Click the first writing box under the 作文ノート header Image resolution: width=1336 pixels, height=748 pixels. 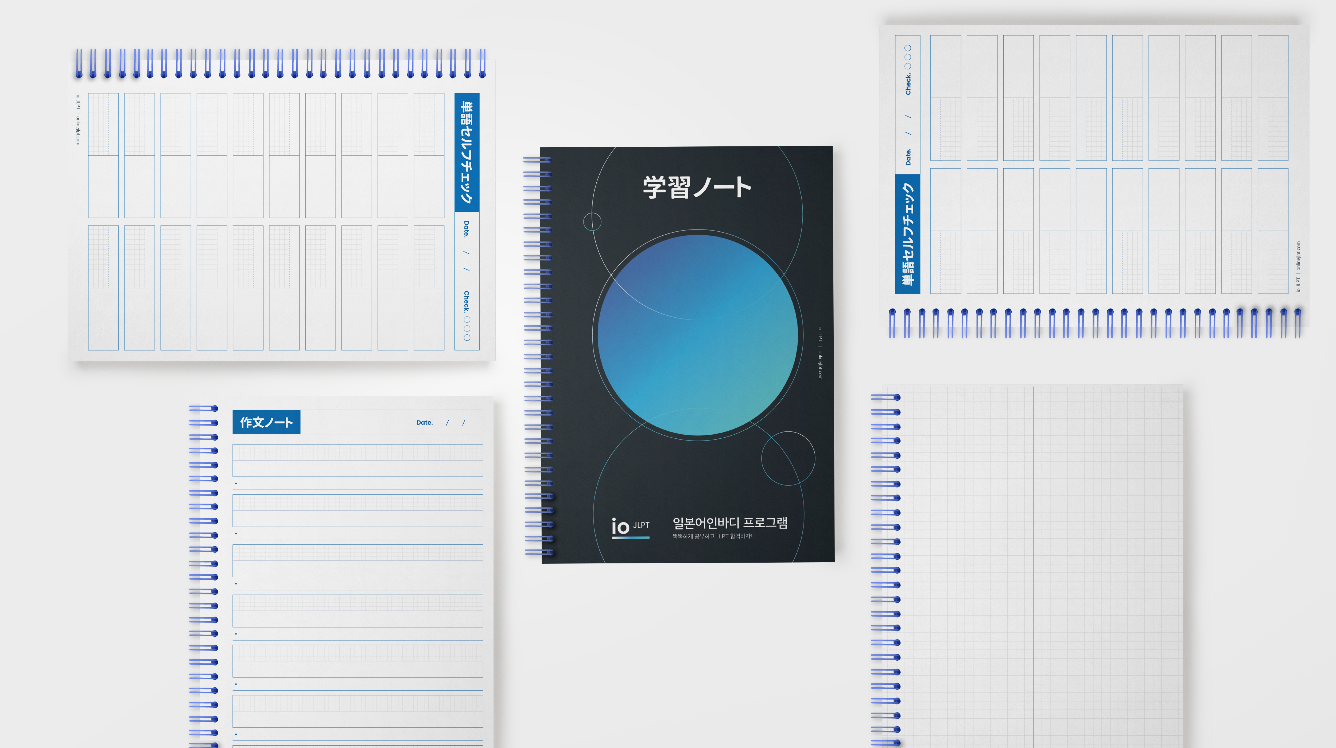pyautogui.click(x=358, y=460)
